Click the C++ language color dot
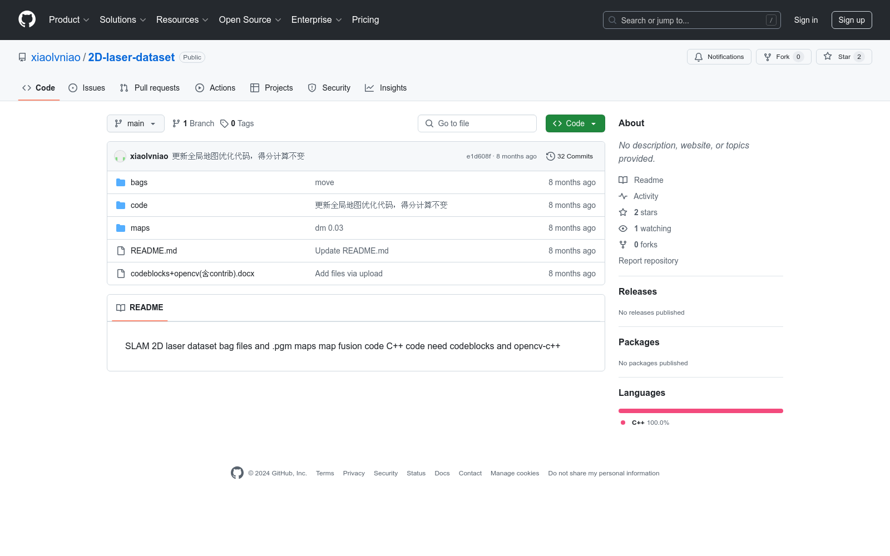The image size is (890, 556). tap(623, 423)
